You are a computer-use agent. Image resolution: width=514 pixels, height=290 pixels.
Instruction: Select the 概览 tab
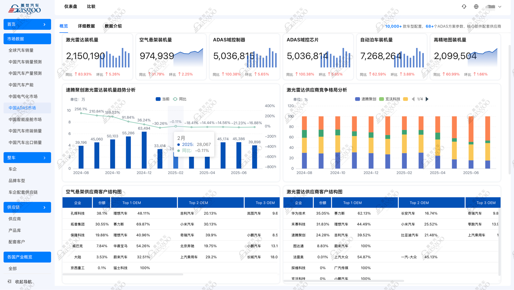tap(64, 26)
